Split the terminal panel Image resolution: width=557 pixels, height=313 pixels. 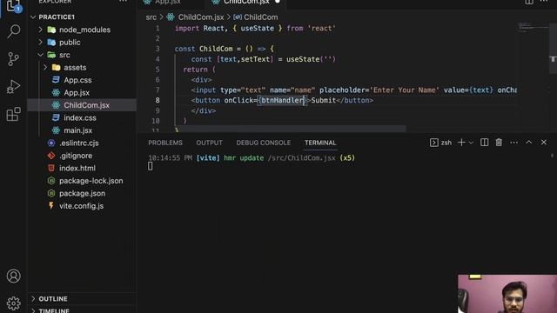(x=484, y=143)
